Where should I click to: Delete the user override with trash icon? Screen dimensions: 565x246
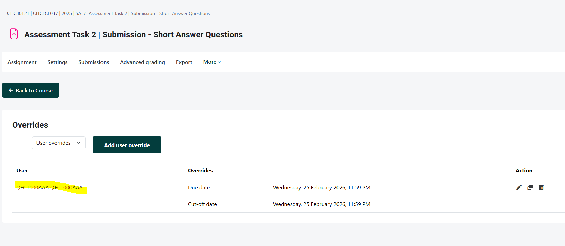click(541, 187)
